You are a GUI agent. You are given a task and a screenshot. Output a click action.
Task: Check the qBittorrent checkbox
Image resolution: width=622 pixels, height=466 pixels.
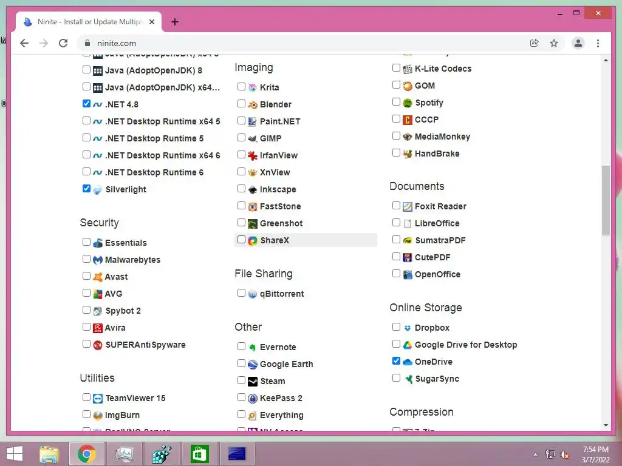click(x=241, y=293)
